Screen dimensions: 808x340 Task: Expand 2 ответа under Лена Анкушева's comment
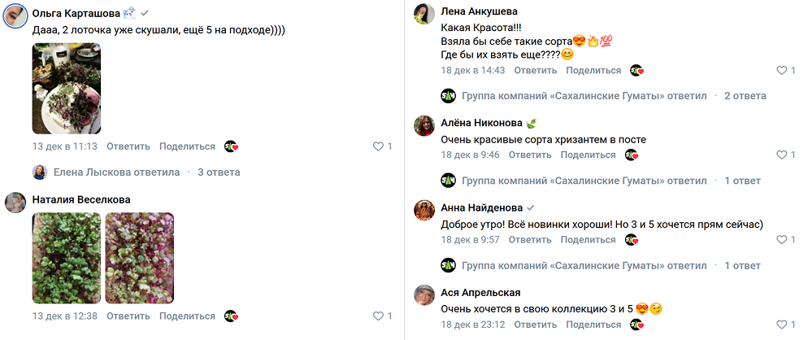(745, 96)
